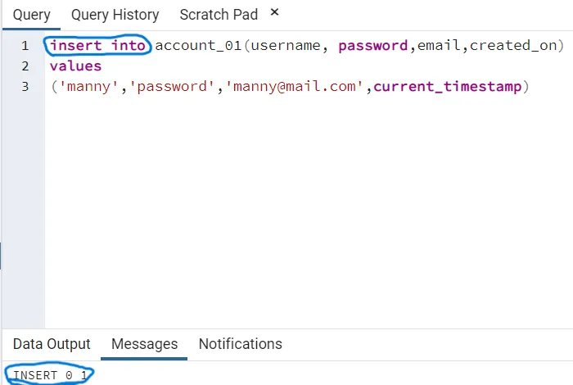The width and height of the screenshot is (573, 385).
Task: Click line number 2 in the gutter
Action: coord(25,66)
